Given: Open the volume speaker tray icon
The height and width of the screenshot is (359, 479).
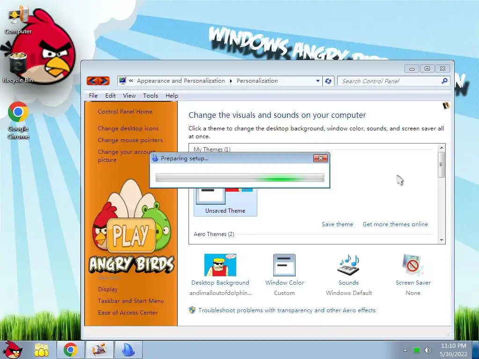Looking at the screenshot, I should [x=428, y=350].
